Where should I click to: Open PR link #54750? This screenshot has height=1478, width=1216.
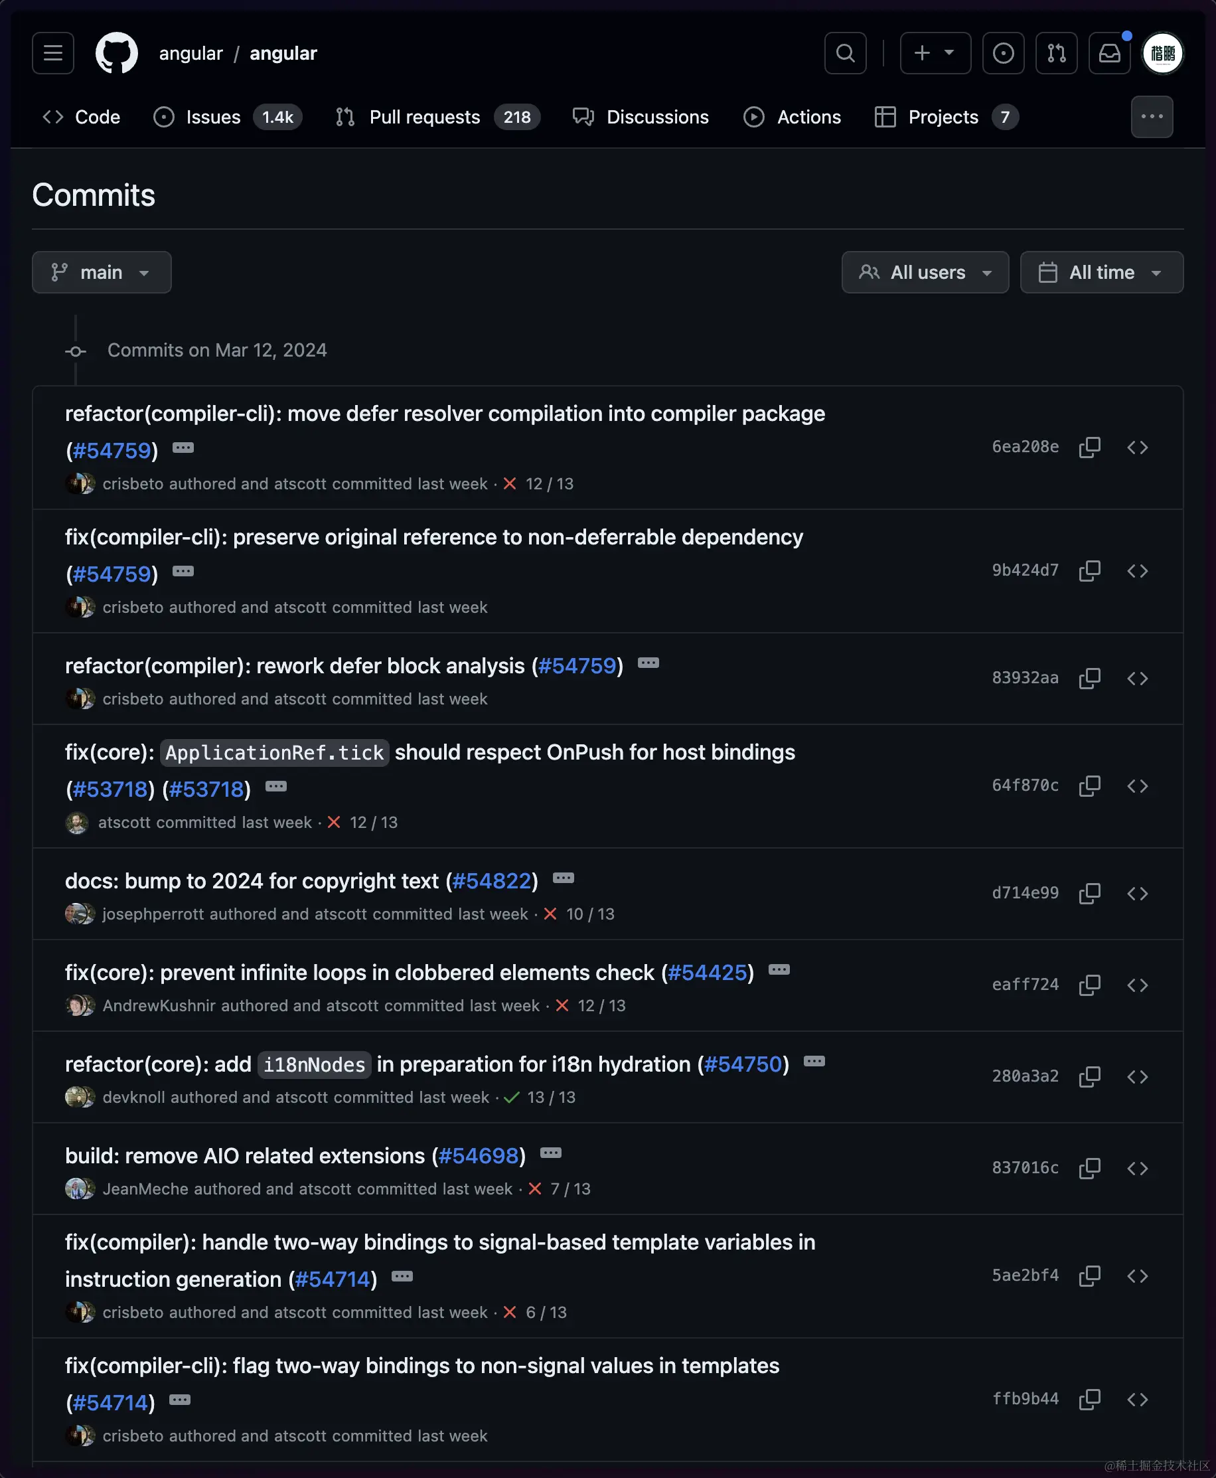pyautogui.click(x=743, y=1064)
